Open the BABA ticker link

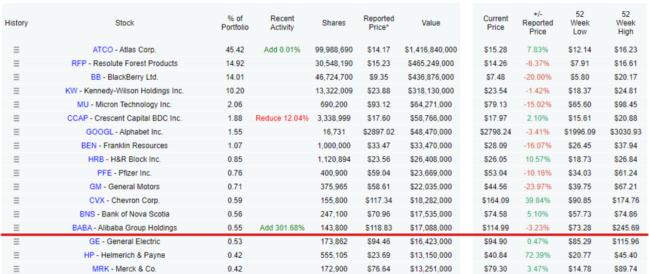point(83,228)
